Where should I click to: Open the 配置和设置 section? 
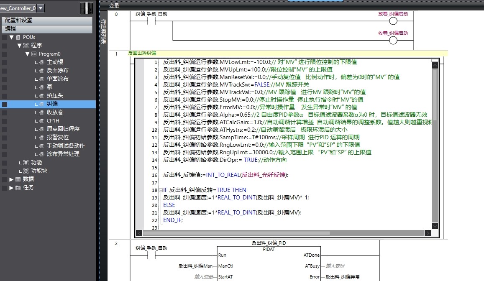point(47,20)
